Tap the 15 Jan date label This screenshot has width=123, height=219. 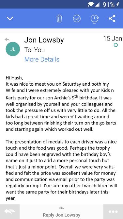[113, 39]
